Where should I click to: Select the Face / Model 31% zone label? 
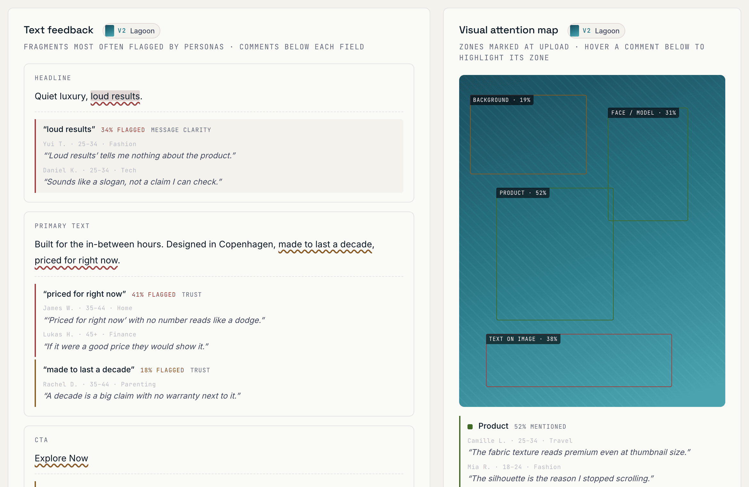pyautogui.click(x=644, y=113)
